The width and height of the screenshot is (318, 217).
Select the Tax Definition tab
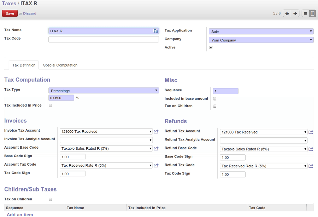click(x=23, y=65)
